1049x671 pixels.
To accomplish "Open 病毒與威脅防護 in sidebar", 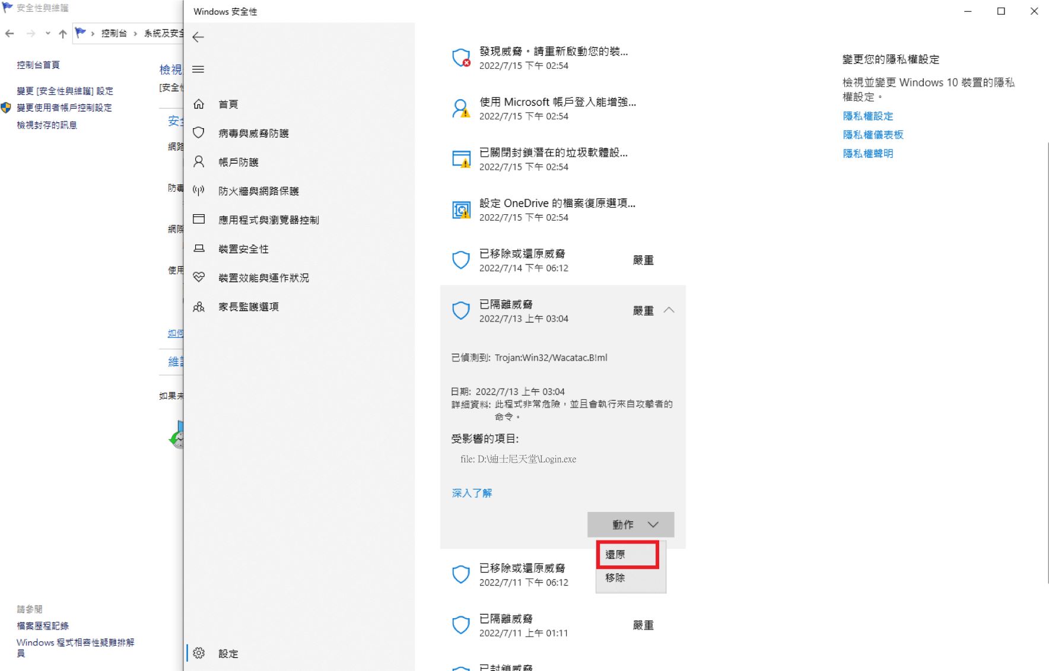I will click(253, 133).
